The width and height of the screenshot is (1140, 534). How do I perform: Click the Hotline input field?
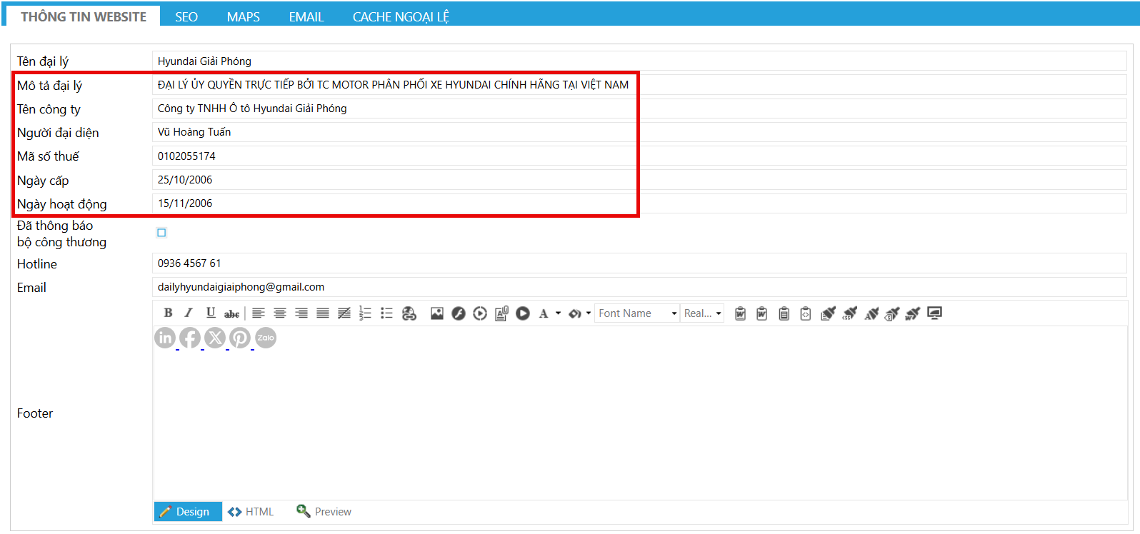639,263
